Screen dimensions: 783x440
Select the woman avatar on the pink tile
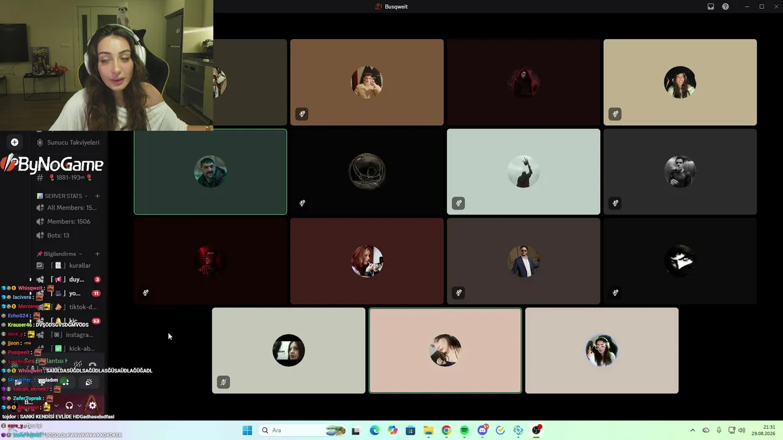click(445, 350)
